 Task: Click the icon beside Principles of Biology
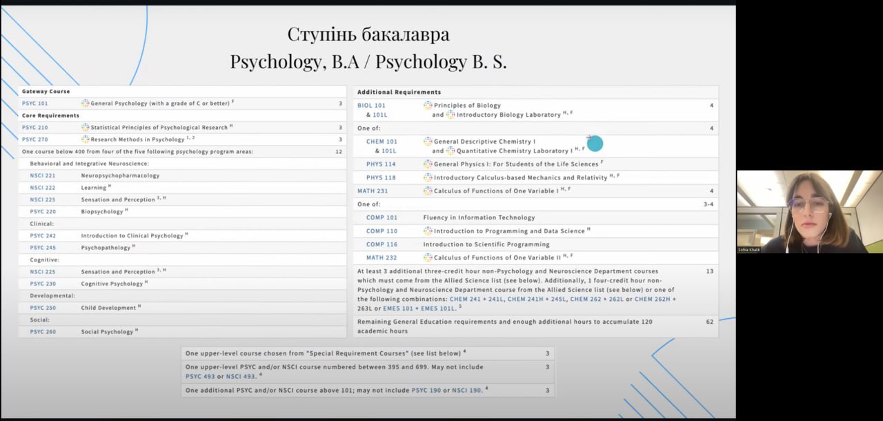coord(428,106)
